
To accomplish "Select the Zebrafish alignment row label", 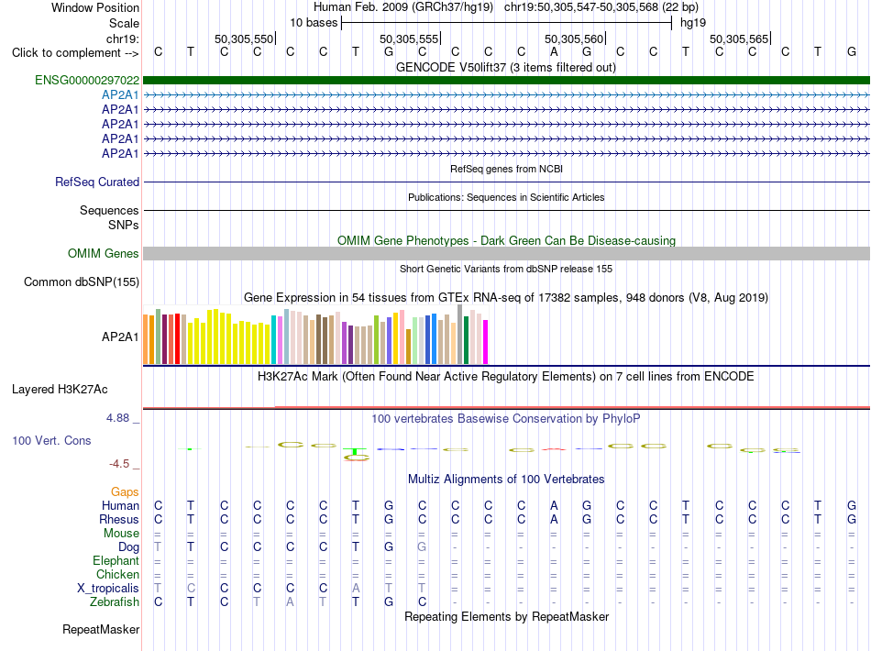I will (x=115, y=602).
